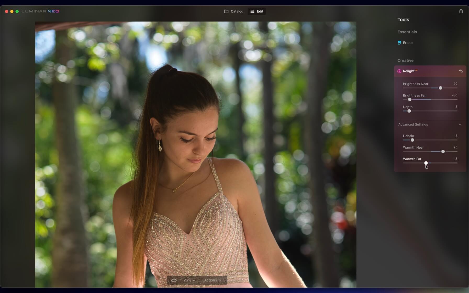
Task: Click the share/export icon
Action: pyautogui.click(x=461, y=11)
